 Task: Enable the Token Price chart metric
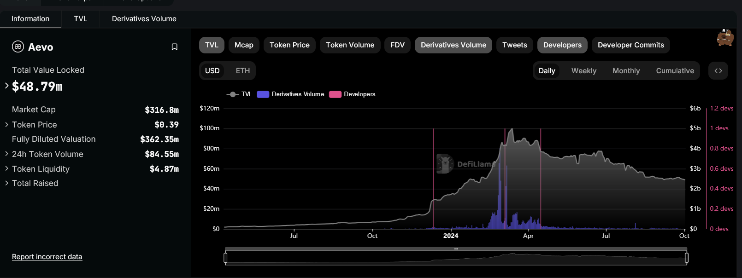tap(289, 45)
